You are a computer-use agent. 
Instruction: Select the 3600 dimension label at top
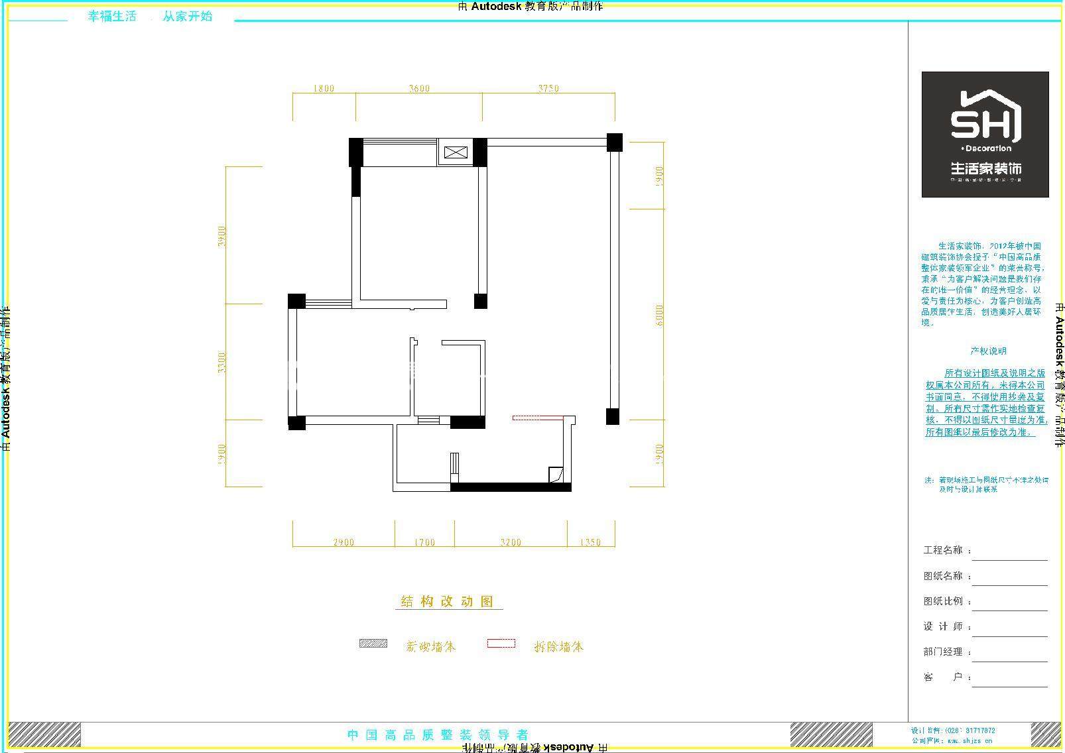coord(419,88)
